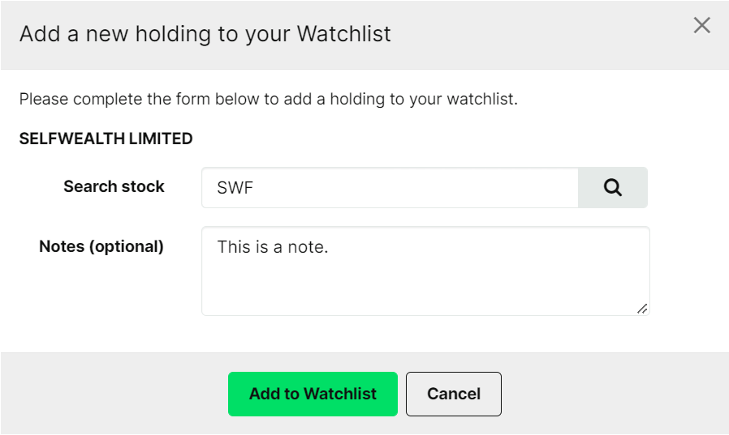Click the Notes textarea resize grip
The height and width of the screenshot is (435, 729).
tap(642, 309)
